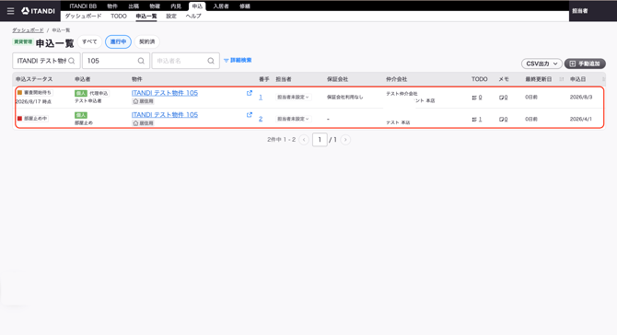
Task: Open the 設定 sub-tab
Action: pyautogui.click(x=171, y=17)
